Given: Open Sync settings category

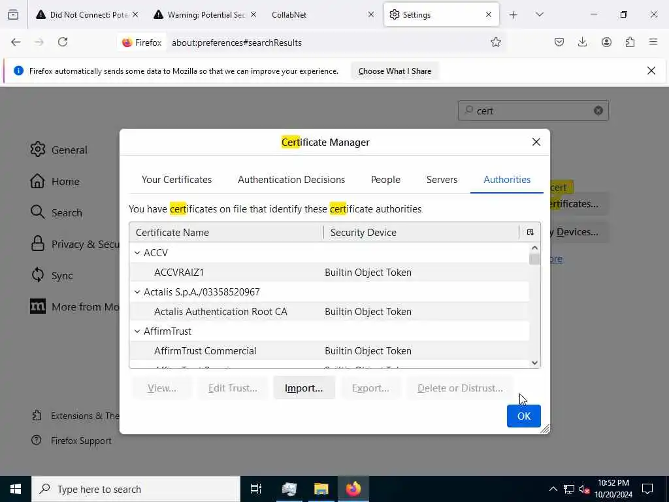Looking at the screenshot, I should [x=52, y=275].
